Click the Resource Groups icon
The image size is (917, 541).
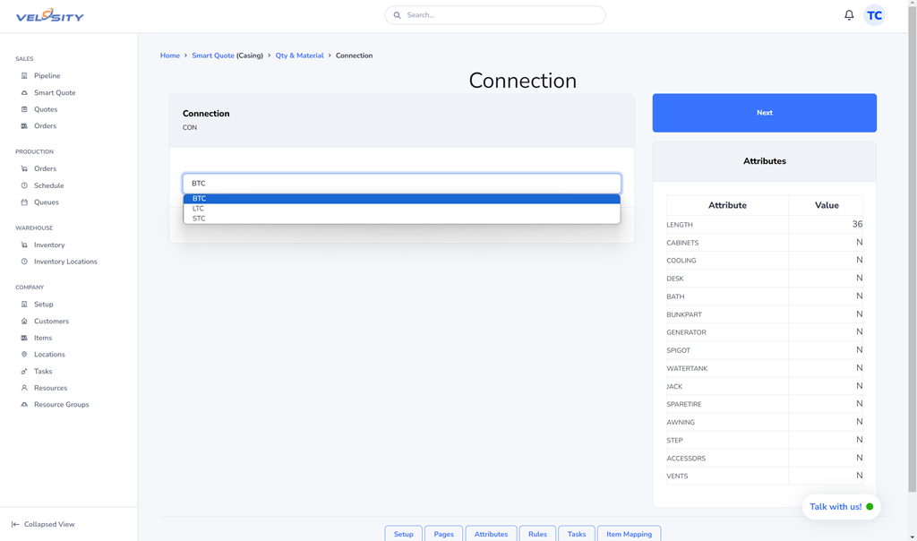[24, 405]
